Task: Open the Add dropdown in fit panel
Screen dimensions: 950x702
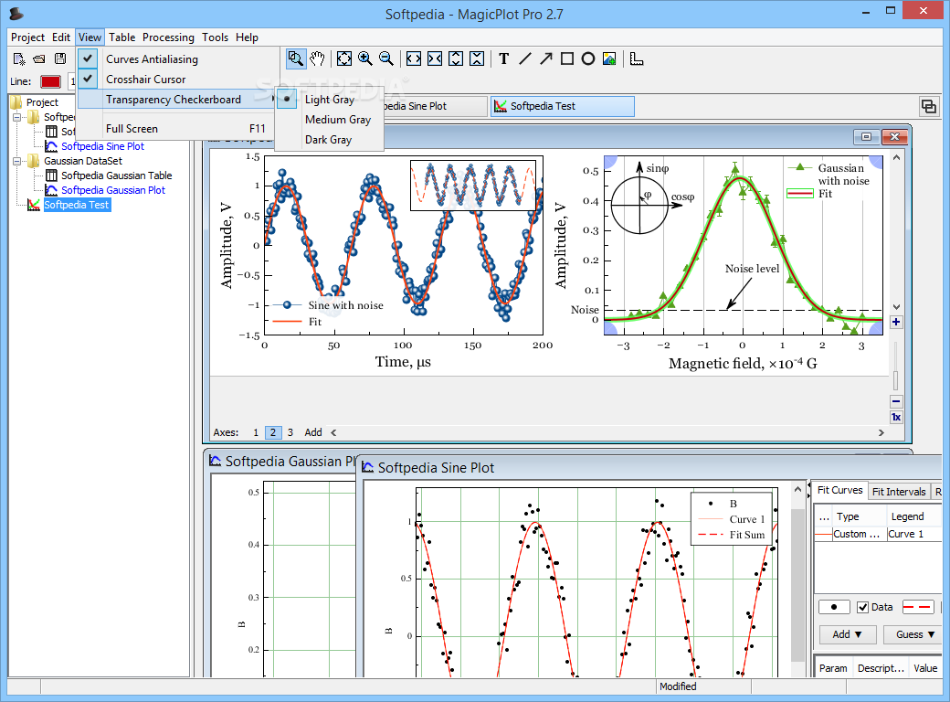Action: (847, 634)
